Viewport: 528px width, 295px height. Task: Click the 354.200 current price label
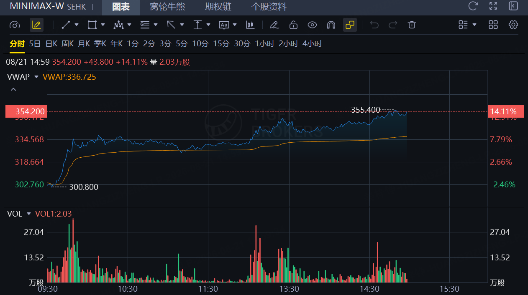(x=26, y=111)
